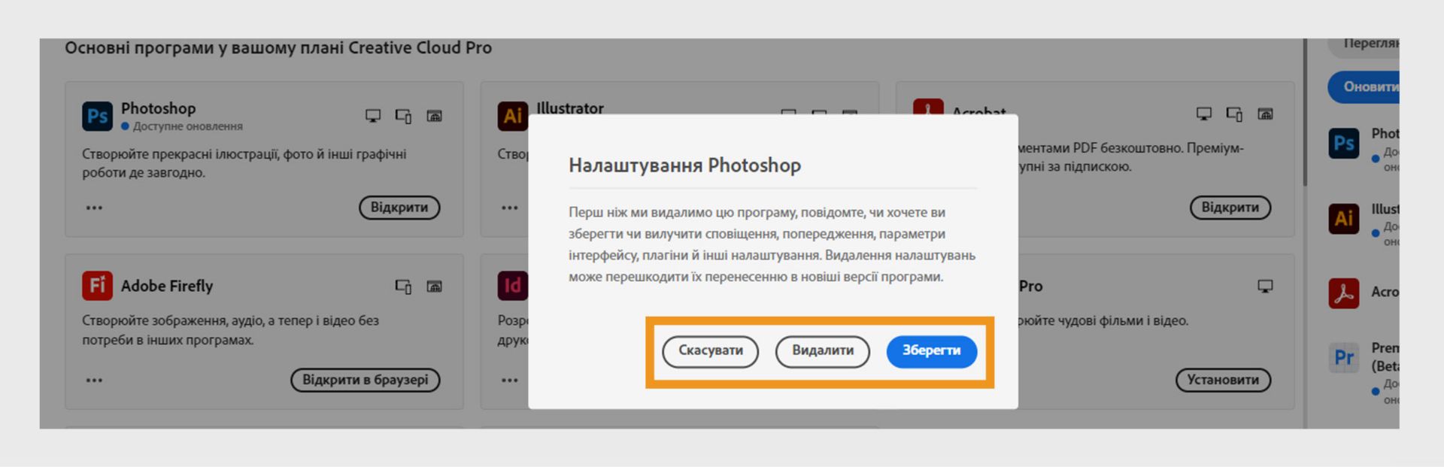1444x467 pixels.
Task: Click the Adobe Firefly card title
Action: point(167,286)
